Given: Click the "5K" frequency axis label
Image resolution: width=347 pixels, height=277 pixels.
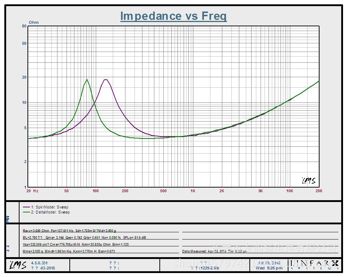Looking at the screenshot, I should click(x=261, y=191).
